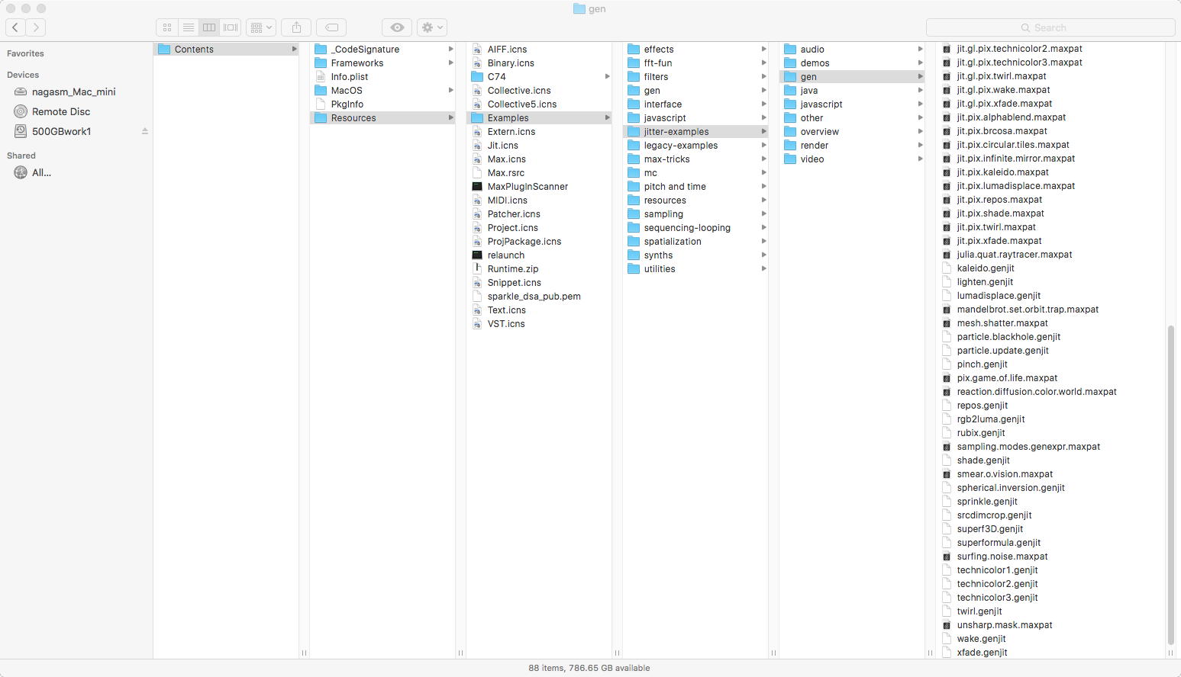Image resolution: width=1181 pixels, height=677 pixels.
Task: Select surfing.noise.maxpat patcher icon
Action: [x=947, y=557]
